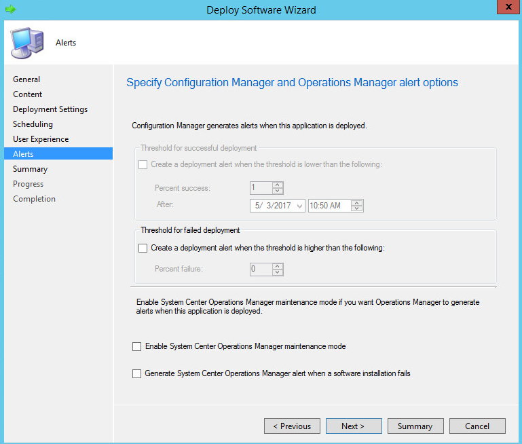Viewport: 522px width, 444px height.
Task: Increase Percent success with up arrow
Action: [278, 185]
